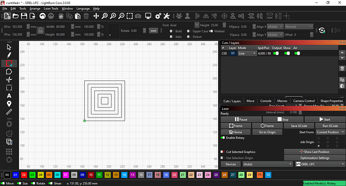
Task: Save project with floppy disk icon
Action: click(x=24, y=16)
